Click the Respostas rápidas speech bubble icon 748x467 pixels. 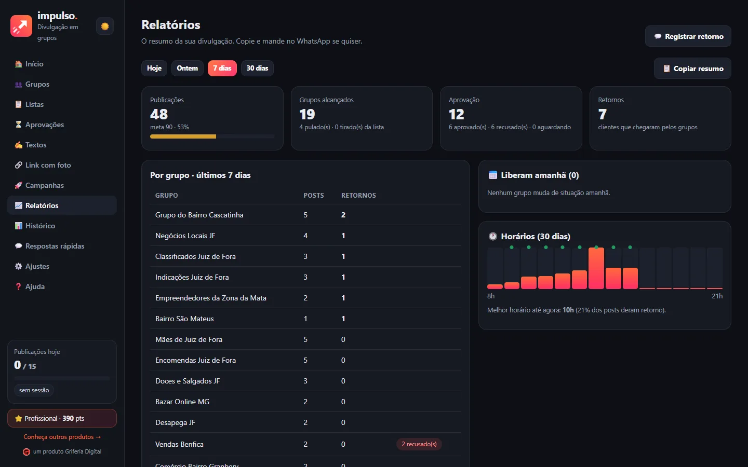click(19, 246)
